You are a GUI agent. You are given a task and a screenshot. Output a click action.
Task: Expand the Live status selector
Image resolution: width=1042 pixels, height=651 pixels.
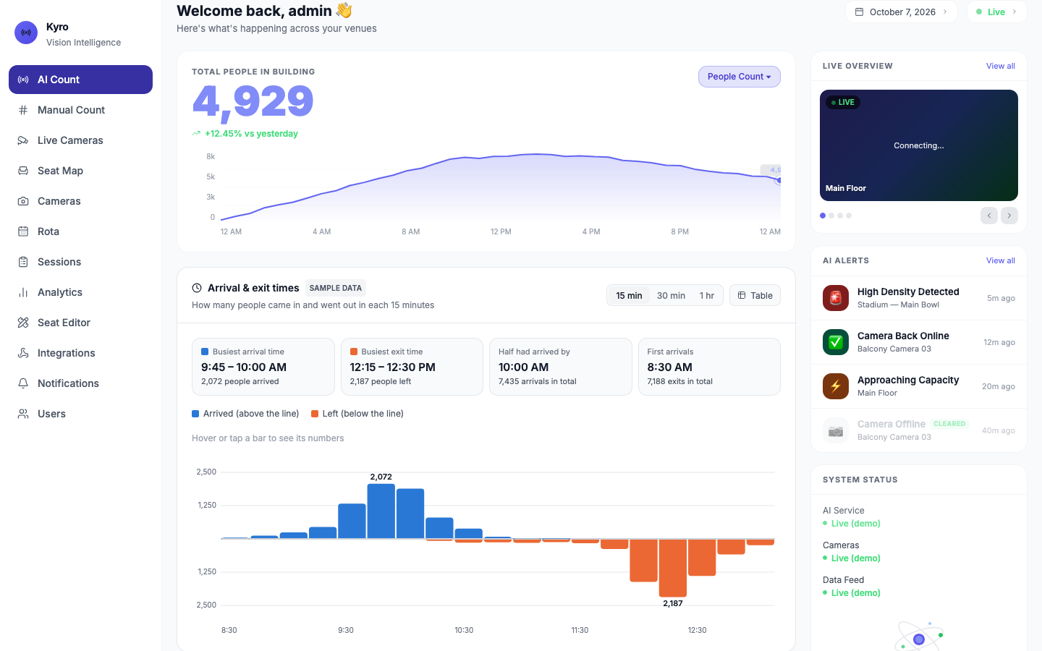tap(996, 12)
